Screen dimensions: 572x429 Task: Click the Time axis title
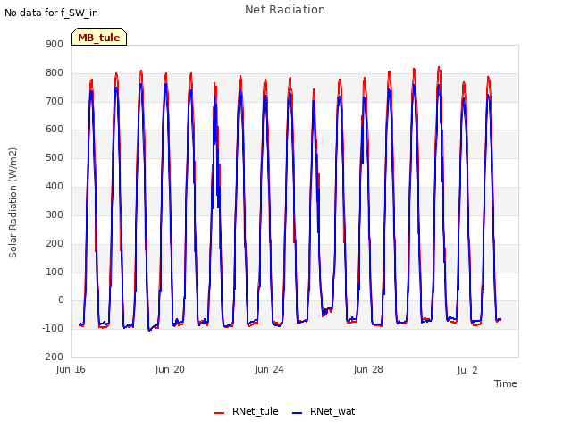(506, 383)
